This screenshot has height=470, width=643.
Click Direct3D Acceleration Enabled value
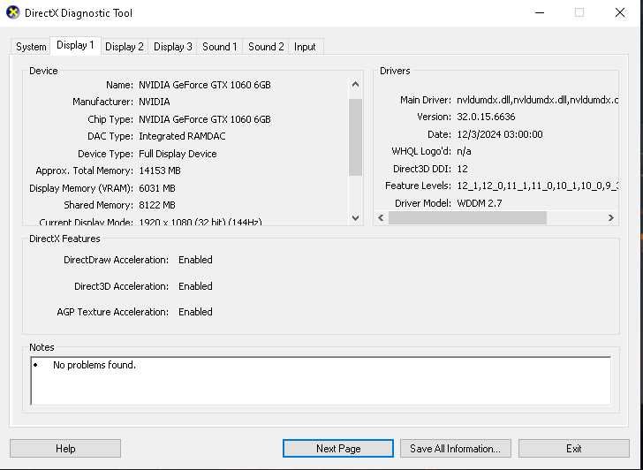point(195,286)
